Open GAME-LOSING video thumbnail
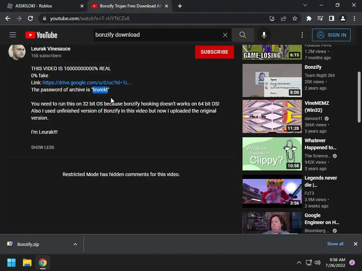 pyautogui.click(x=272, y=52)
